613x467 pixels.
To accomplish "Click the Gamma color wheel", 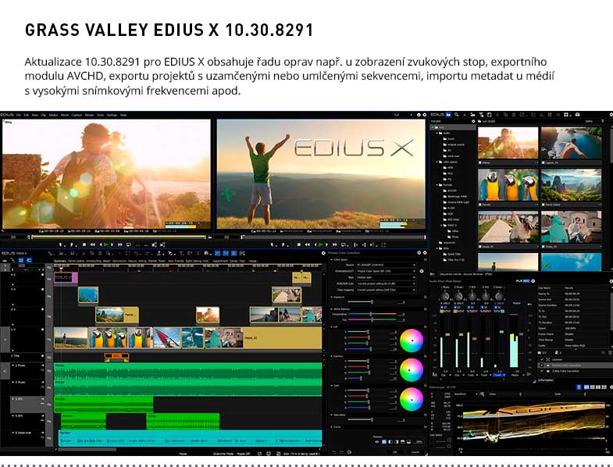I will 412,369.
